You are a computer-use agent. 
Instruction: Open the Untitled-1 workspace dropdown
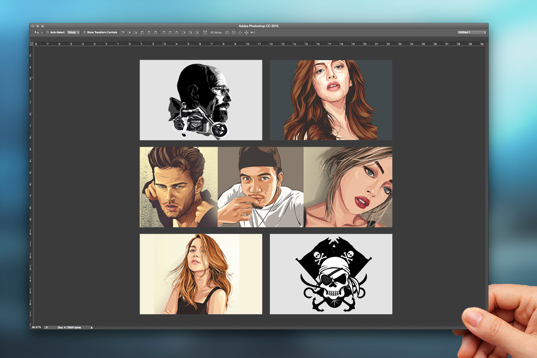472,33
